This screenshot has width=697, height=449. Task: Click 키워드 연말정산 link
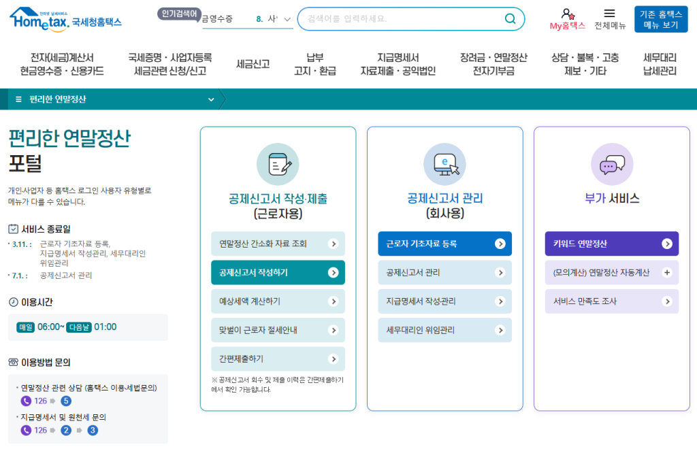tap(611, 244)
